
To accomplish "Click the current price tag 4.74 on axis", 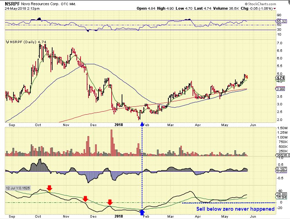I will pos(280,78).
